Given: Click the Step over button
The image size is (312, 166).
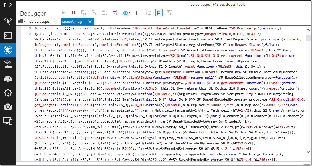Looking at the screenshot, I should click(x=94, y=13).
